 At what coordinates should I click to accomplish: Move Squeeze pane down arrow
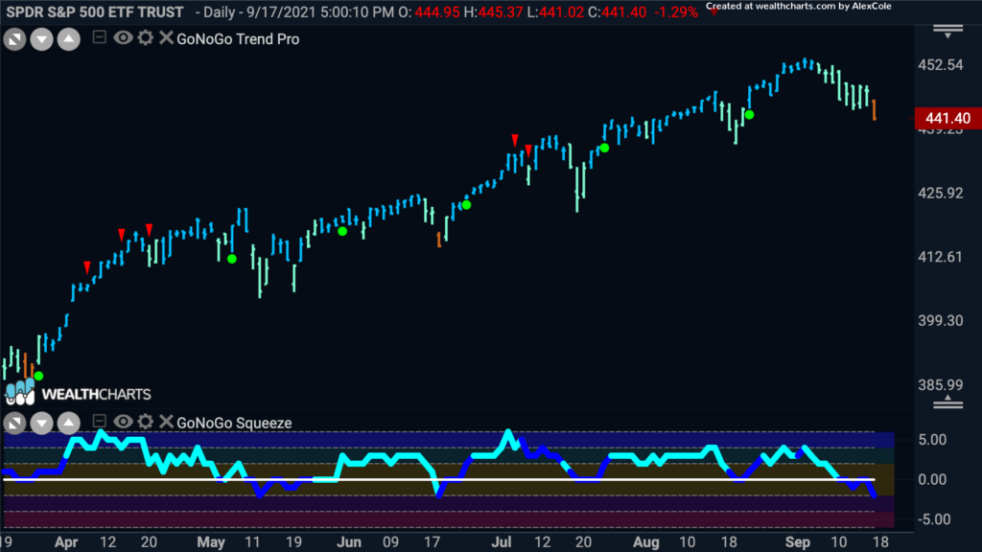tap(41, 423)
